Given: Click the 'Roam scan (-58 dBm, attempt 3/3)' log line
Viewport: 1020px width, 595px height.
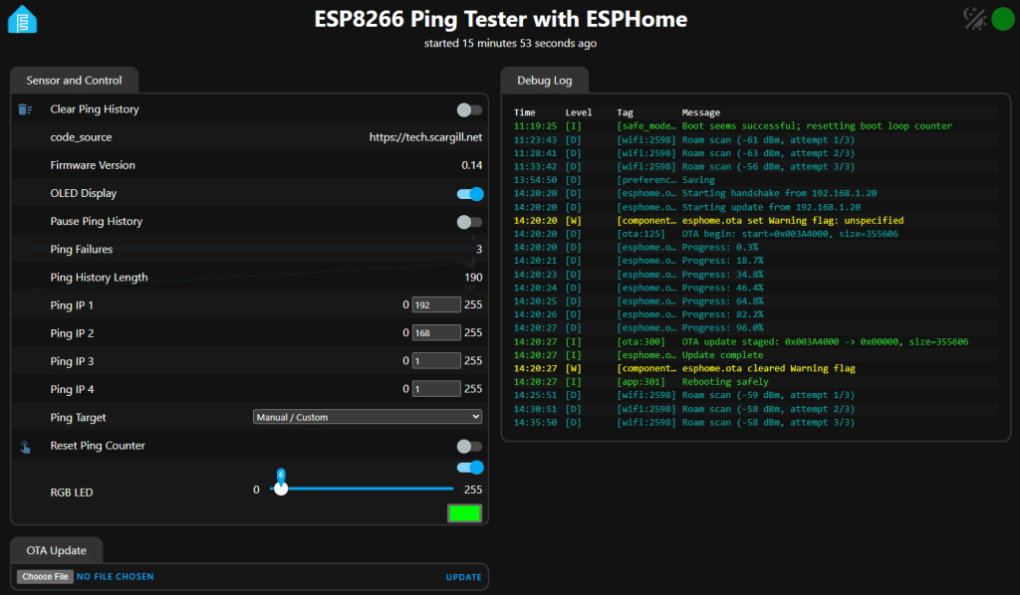Looking at the screenshot, I should click(755, 422).
